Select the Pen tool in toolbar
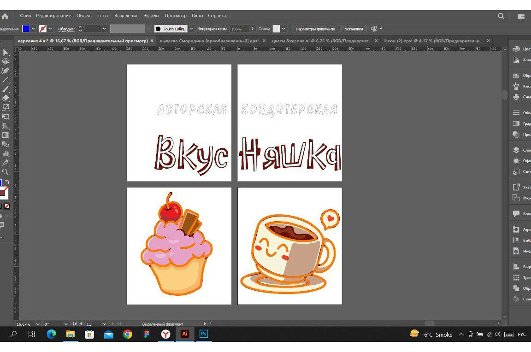This screenshot has width=531, height=352. 6,70
